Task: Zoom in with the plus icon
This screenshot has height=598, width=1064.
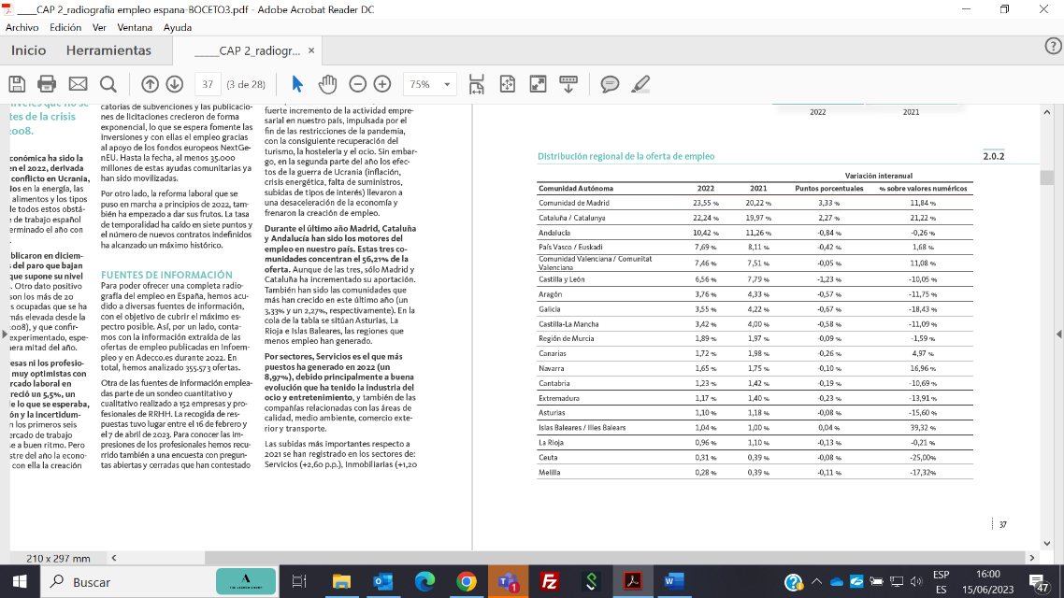Action: point(382,84)
